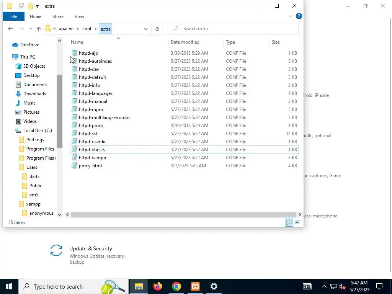Switch to Details view layout
This screenshot has height=294, width=392.
[x=289, y=222]
